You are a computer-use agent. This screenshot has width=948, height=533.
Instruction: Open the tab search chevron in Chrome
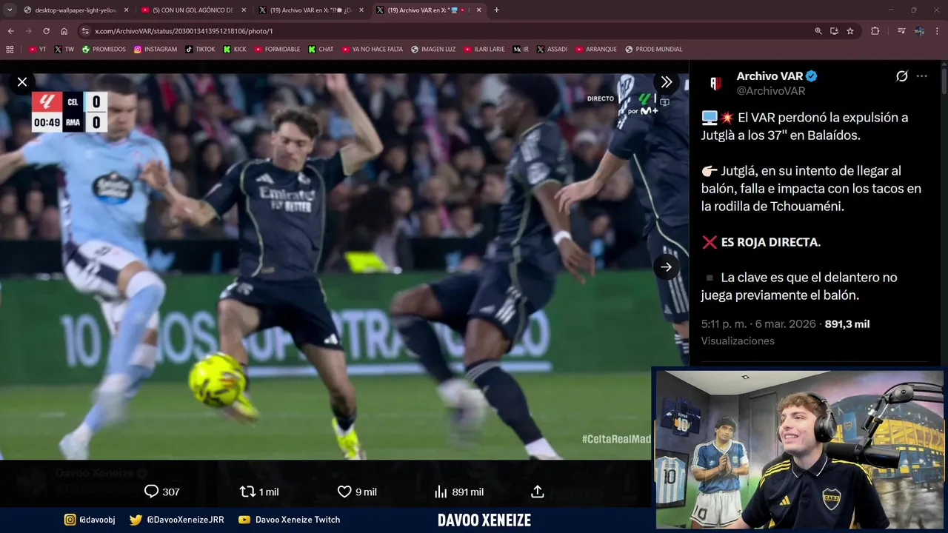[10, 10]
